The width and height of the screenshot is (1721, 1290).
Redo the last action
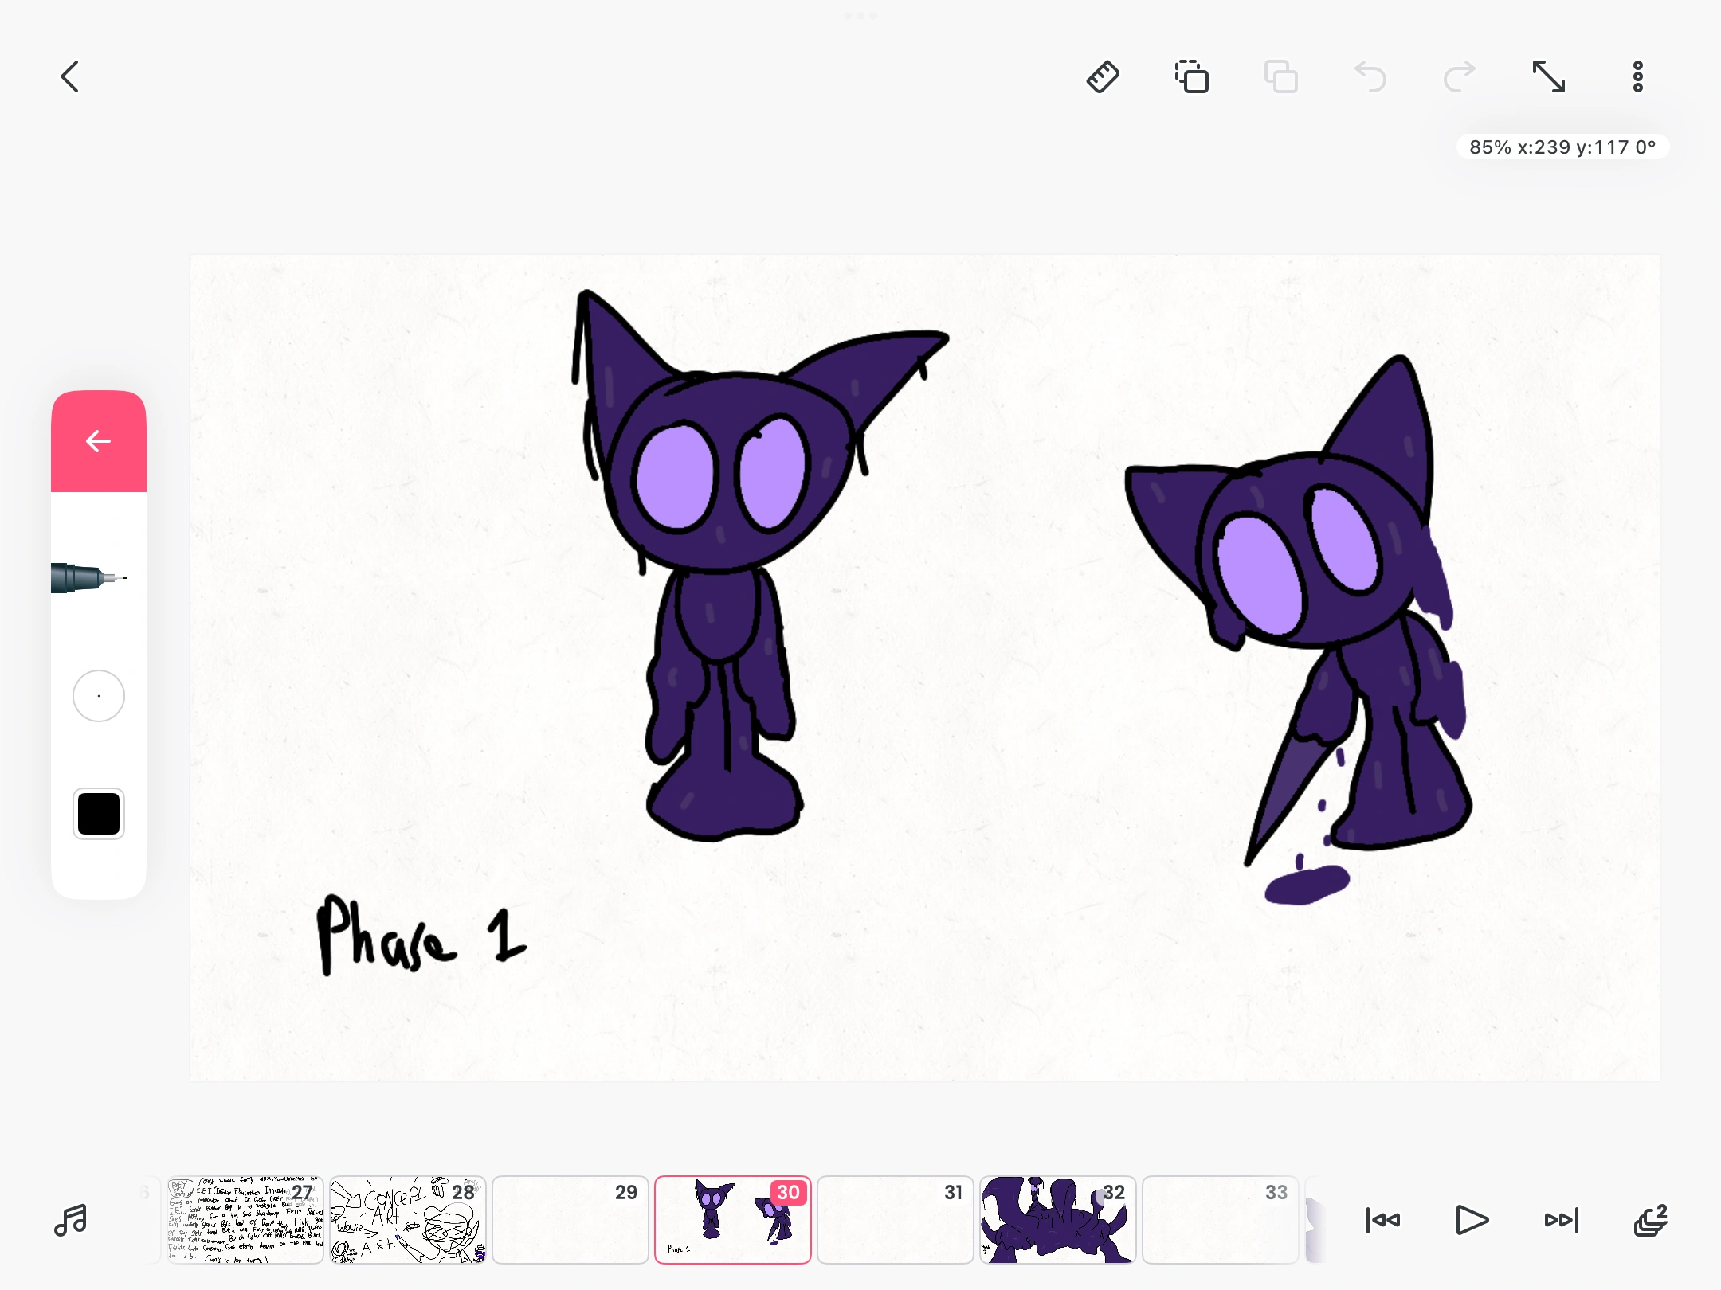pyautogui.click(x=1460, y=77)
